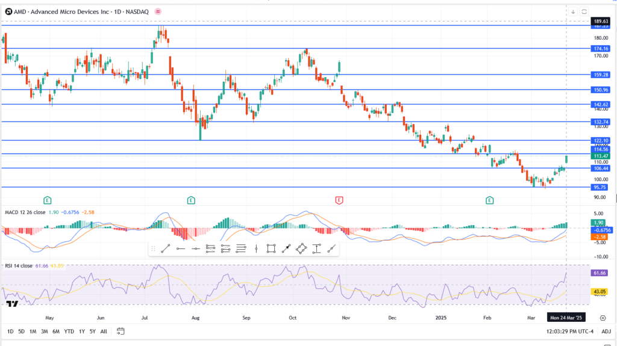Viewport: 617px width, 346px height.
Task: Move pane down with arrow icon
Action: point(573,11)
